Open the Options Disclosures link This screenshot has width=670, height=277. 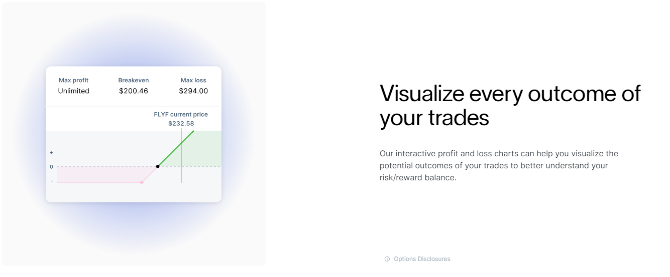coord(422,259)
